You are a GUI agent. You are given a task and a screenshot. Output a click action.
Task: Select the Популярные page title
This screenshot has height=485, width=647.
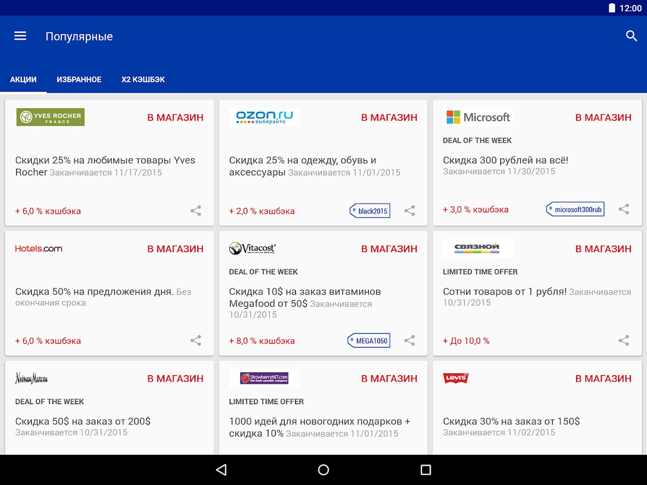(79, 37)
